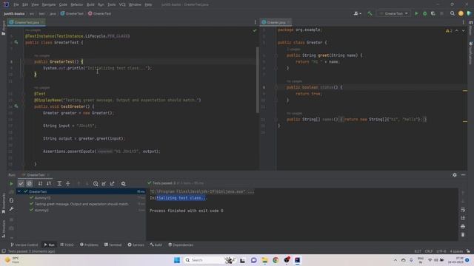This screenshot has height=266, width=474.
Task: Toggle the Show Ignored tests filter
Action: (30, 184)
